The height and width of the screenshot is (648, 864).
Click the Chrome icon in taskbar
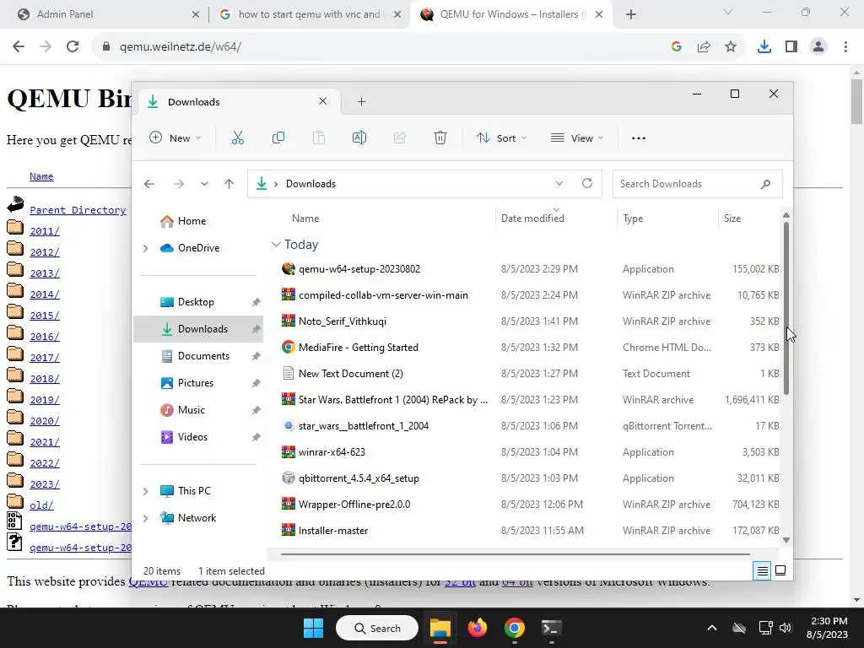(x=514, y=628)
